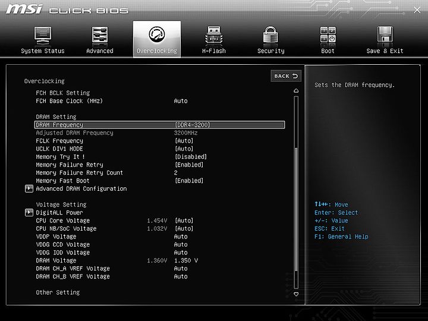
Task: Click the 1.360V DRAM voltage reading
Action: point(157,260)
